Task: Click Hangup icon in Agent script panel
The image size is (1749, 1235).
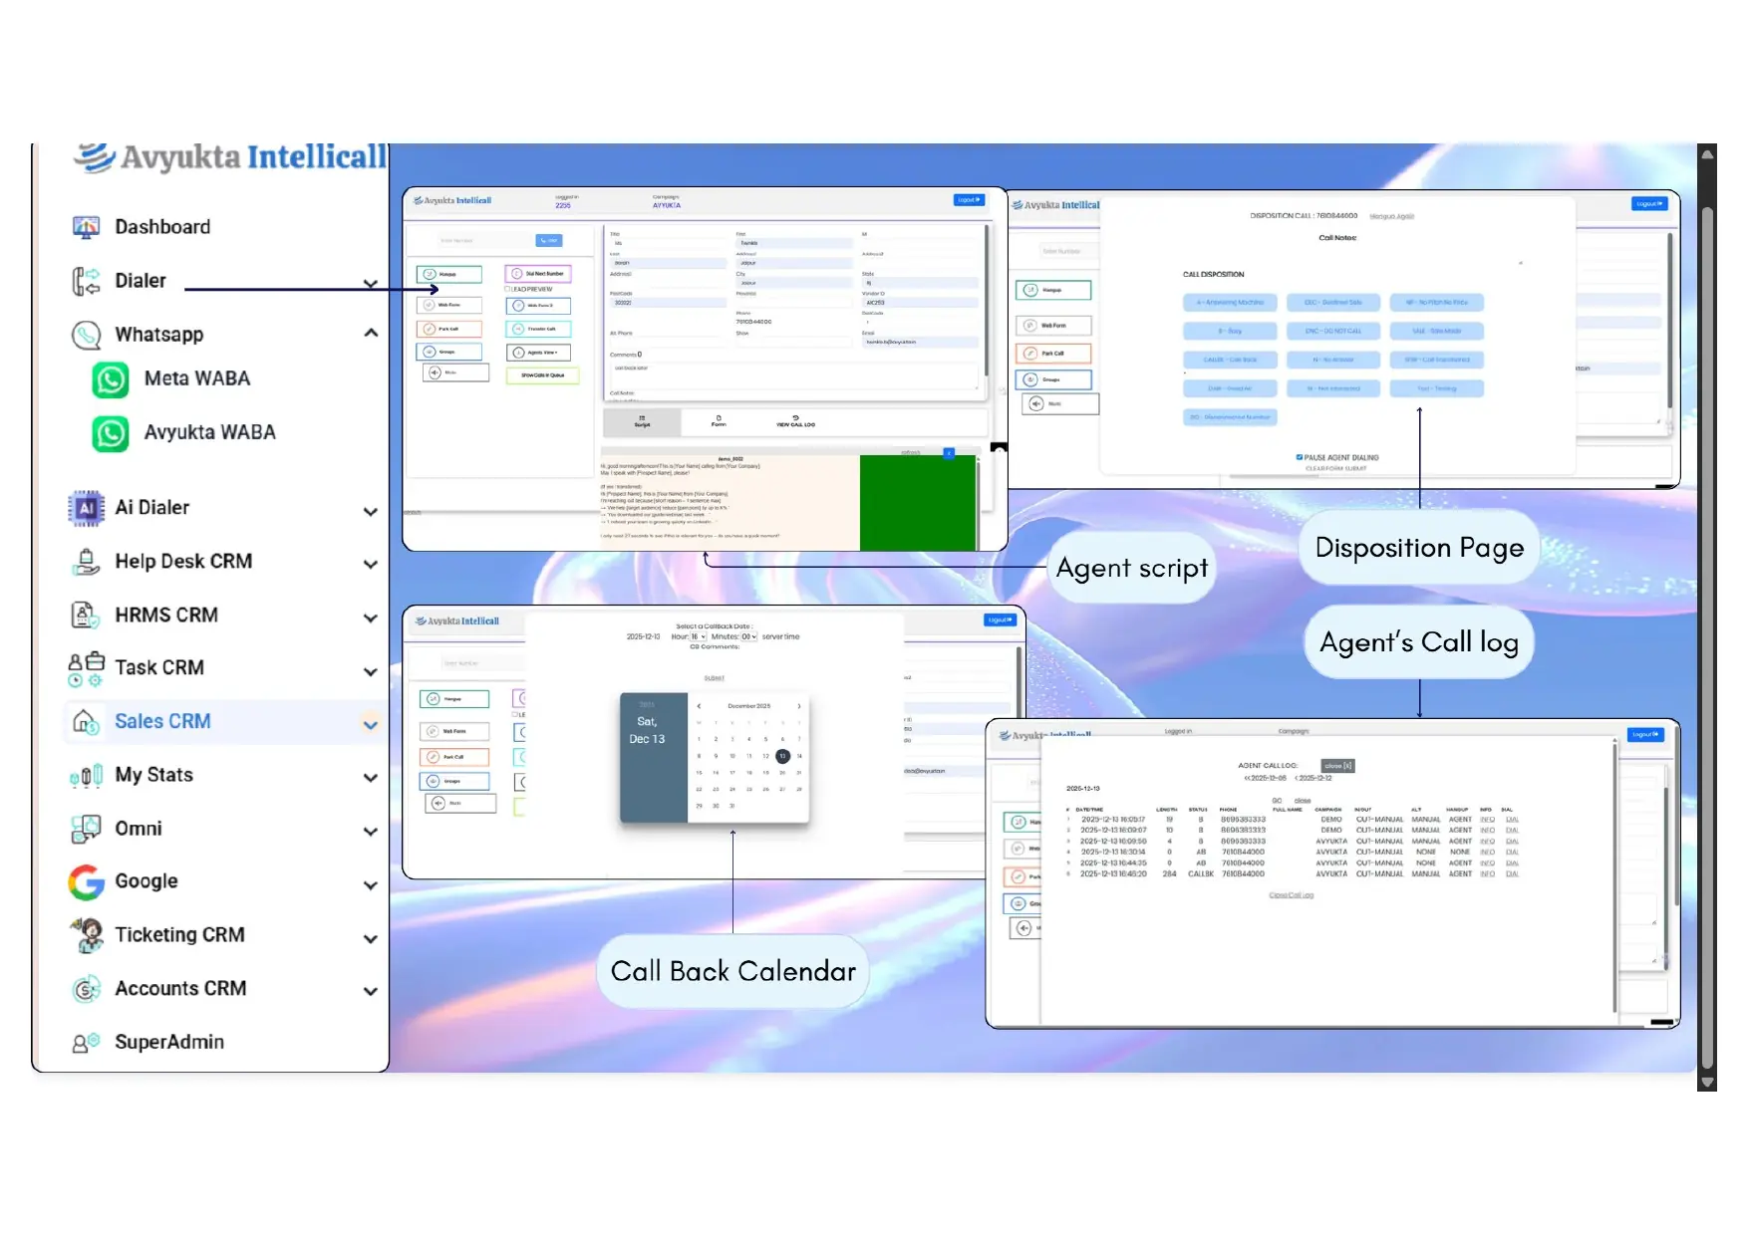Action: coord(430,274)
